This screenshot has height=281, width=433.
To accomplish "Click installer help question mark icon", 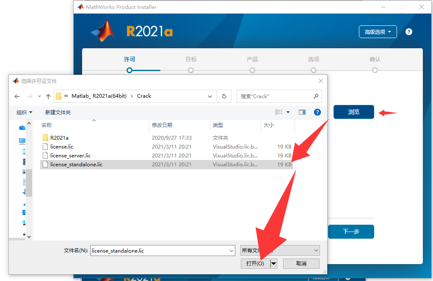I will pyautogui.click(x=409, y=32).
